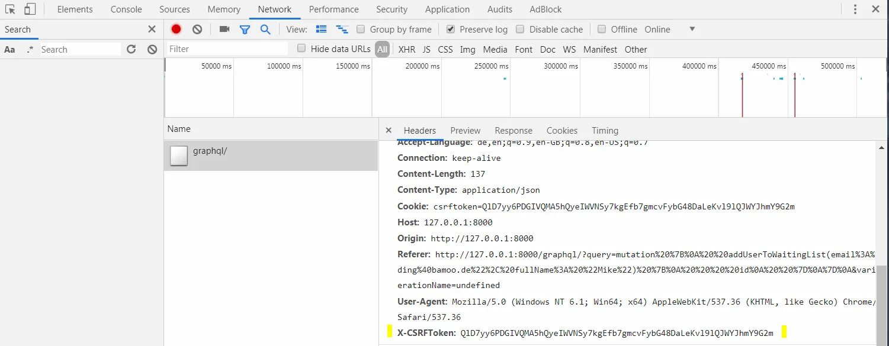Enable match case in search panel
889x346 pixels.
pyautogui.click(x=9, y=49)
